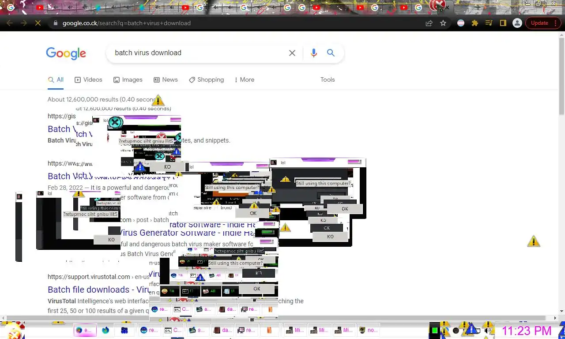Click the right arrow of the horizontal scrollbar
Viewport: 565px width, 339px height.
[x=555, y=318]
